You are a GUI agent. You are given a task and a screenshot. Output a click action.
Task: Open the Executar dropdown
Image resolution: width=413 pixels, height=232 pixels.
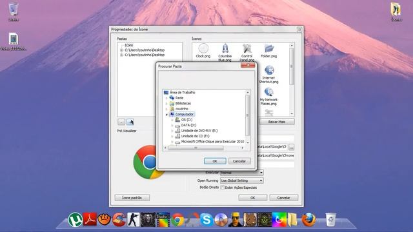(x=242, y=173)
